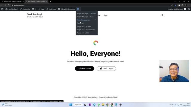Choose Purge All - CSS/JS Cache
Image resolution: width=191 pixels, height=107 pixels.
(x=86, y=30)
